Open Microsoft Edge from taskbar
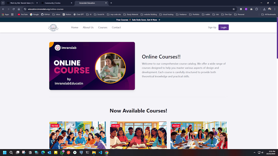Screen dimensions: 278x156 point(43,152)
